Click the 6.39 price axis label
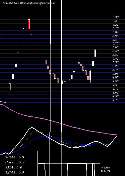The image size is (125, 176). (115, 17)
